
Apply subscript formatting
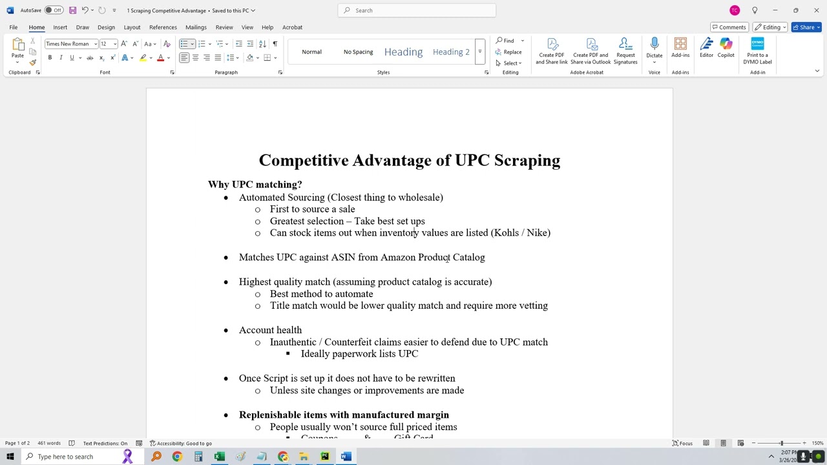click(x=101, y=57)
